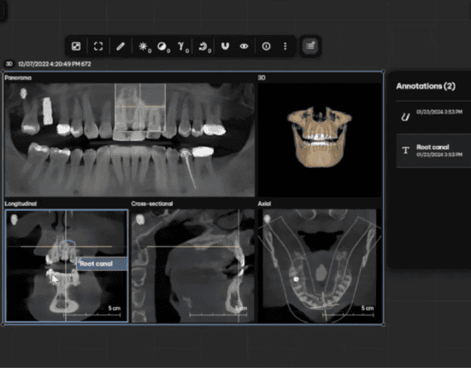Select the arch curve annotation entry

click(x=433, y=117)
